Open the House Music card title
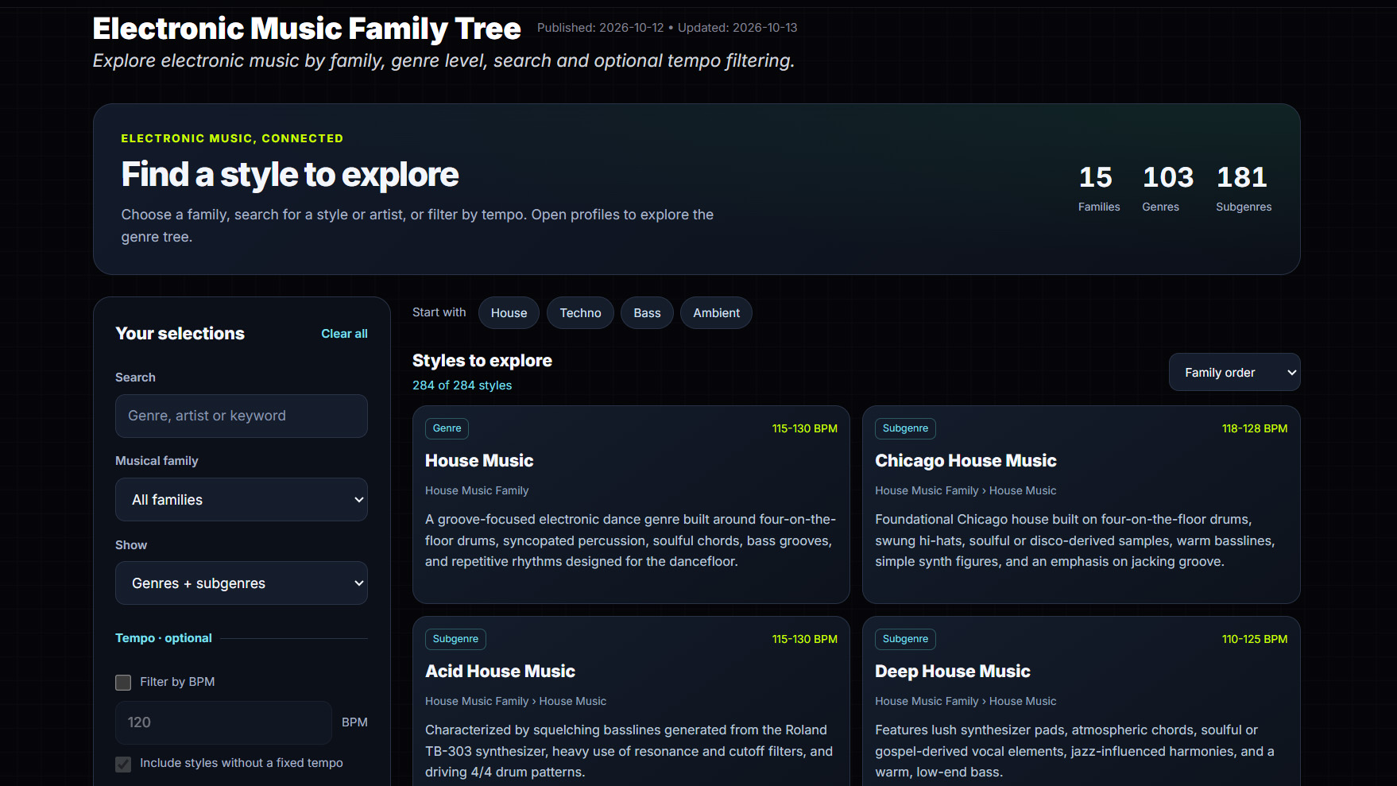This screenshot has height=786, width=1397. [x=479, y=461]
